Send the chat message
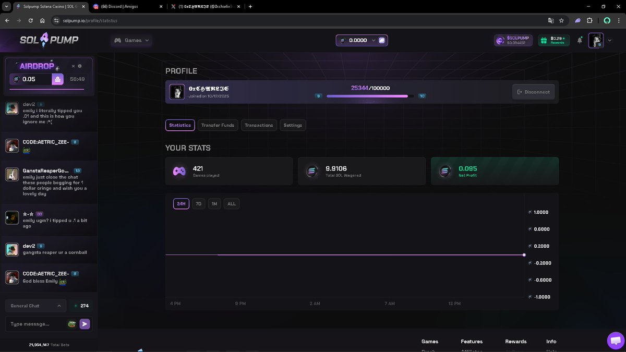This screenshot has width=626, height=352. coord(85,324)
